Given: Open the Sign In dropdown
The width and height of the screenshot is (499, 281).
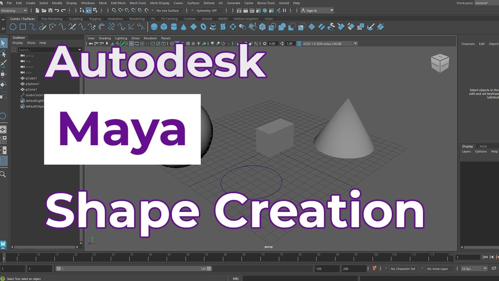Looking at the screenshot, I should click(317, 11).
